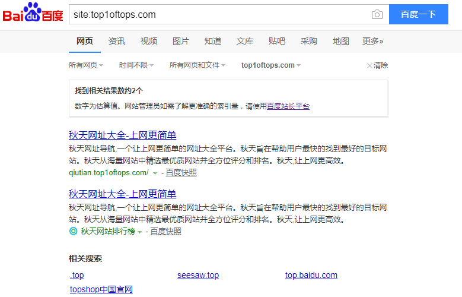Image resolution: width=462 pixels, height=297 pixels.
Task: Go to the 图片 tab
Action: click(x=181, y=41)
